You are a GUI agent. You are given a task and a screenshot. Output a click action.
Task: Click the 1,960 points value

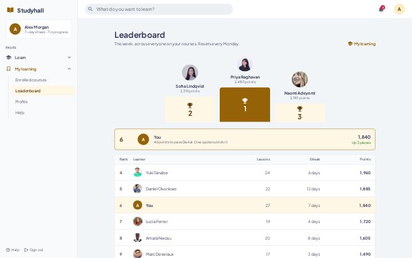[x=365, y=173]
